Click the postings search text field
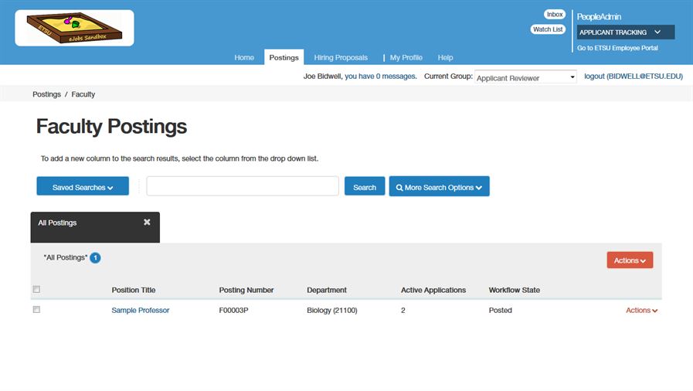Screen dimensions: 693x391 pos(243,186)
